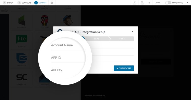Go to step 3 Connect
The height and width of the screenshot is (100, 191).
click(40, 3)
